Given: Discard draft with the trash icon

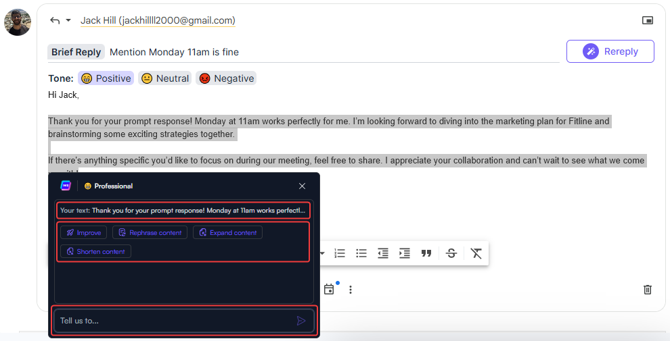Looking at the screenshot, I should click(648, 289).
